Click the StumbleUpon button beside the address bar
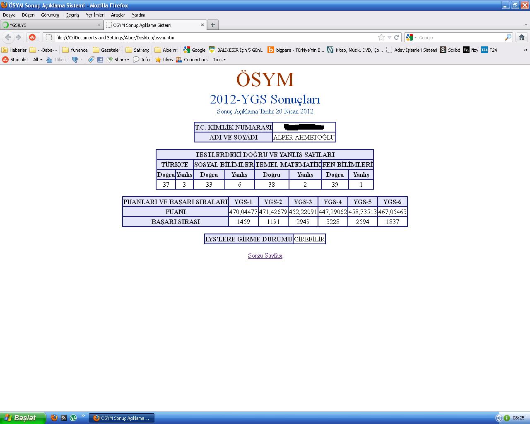Screen dimensions: 530x424 [x=32, y=37]
